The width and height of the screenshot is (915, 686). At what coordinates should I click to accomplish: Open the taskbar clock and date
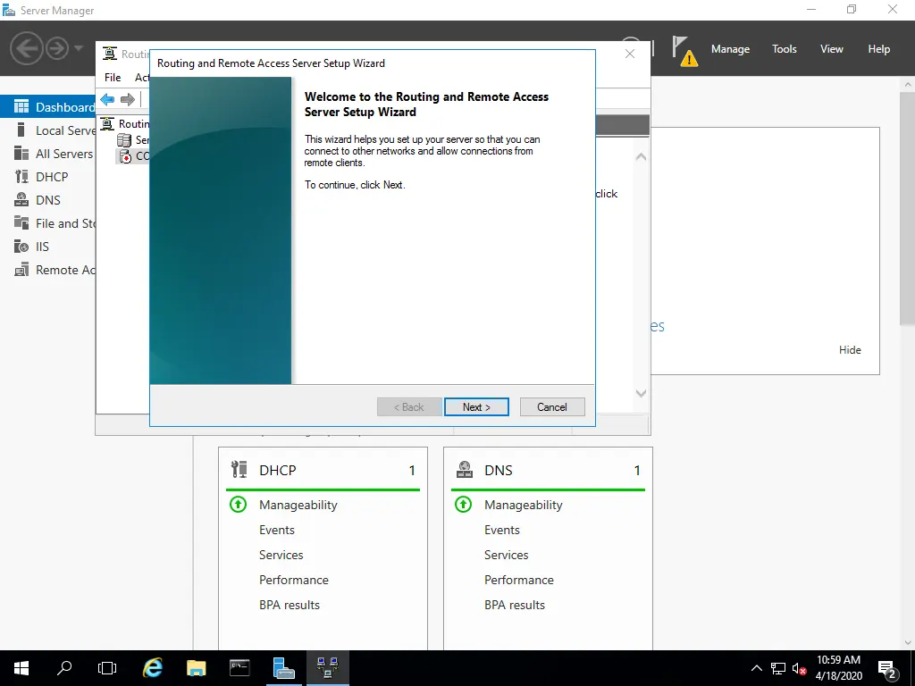click(x=838, y=668)
